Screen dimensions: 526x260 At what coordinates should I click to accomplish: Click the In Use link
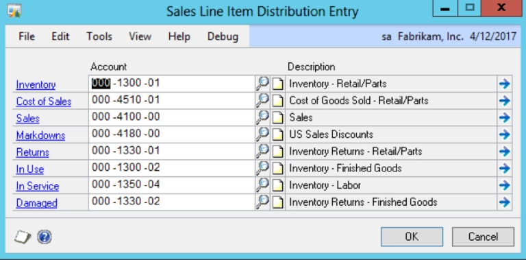[30, 169]
